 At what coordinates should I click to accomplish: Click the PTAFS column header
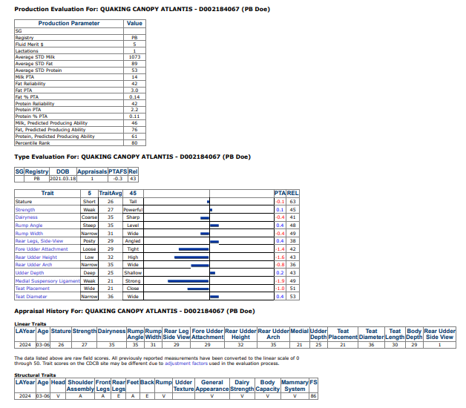(x=118, y=171)
